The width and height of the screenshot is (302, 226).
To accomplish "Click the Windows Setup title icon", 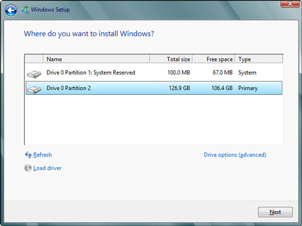I will (25, 10).
